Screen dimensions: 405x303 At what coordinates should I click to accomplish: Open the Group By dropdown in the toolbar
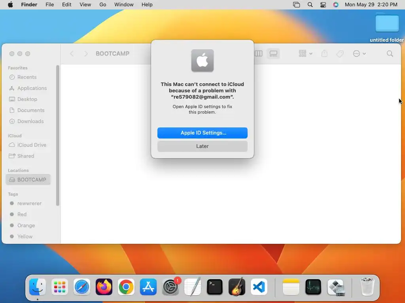coord(306,54)
